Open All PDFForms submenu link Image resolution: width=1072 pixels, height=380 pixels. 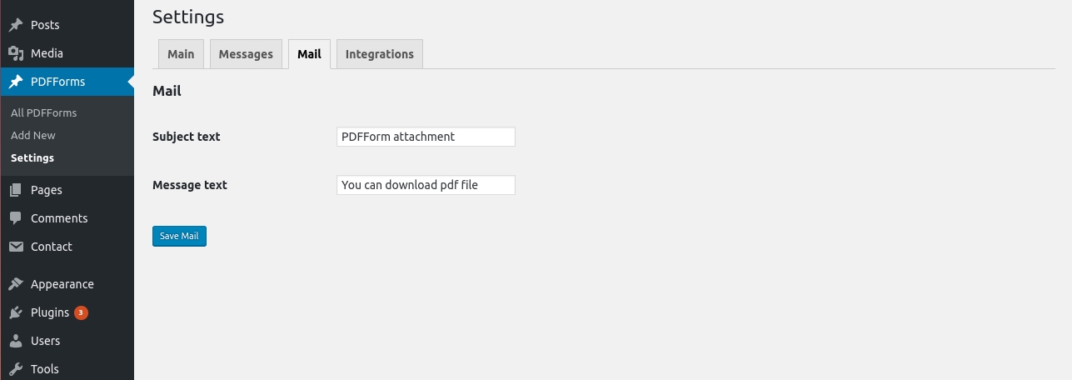pos(44,112)
